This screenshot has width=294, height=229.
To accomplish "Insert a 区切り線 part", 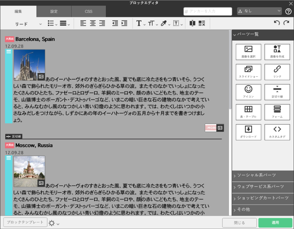I will (277, 92).
